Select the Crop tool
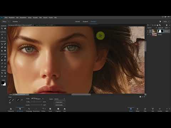 click(x=2, y=73)
